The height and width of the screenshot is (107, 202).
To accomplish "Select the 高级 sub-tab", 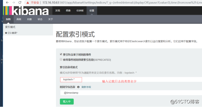I will [x=19, y=19].
